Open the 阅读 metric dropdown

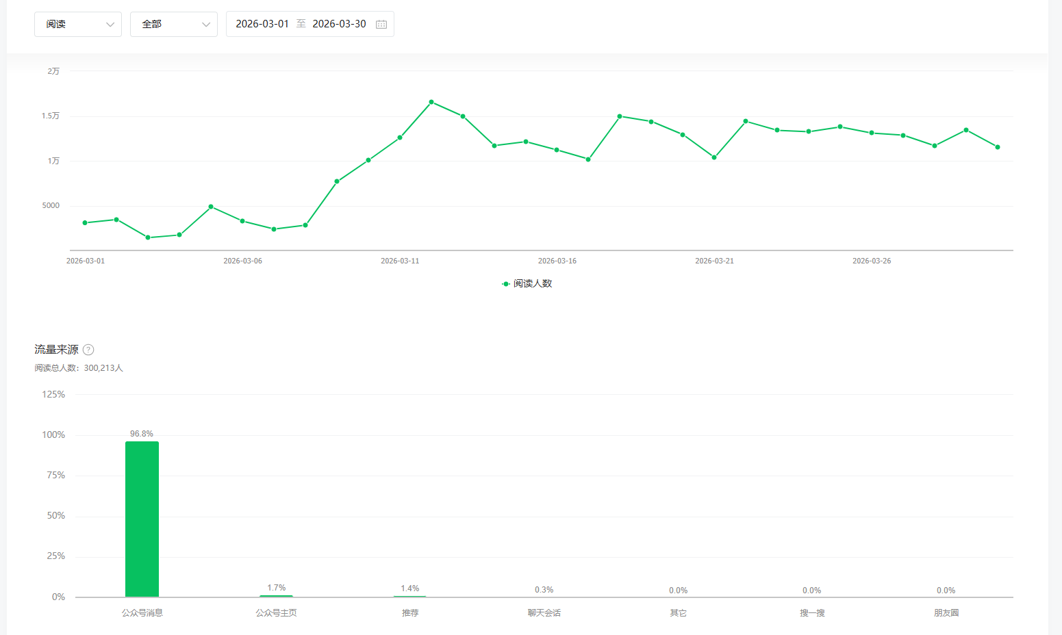pyautogui.click(x=77, y=24)
